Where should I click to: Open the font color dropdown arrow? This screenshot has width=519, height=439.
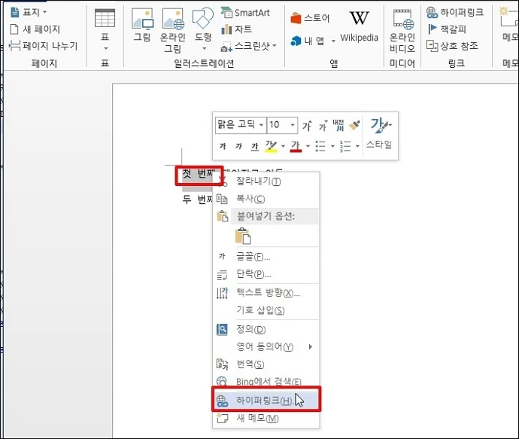(x=308, y=146)
